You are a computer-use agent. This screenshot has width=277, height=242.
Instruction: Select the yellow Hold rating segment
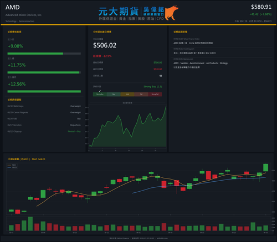click(127, 94)
